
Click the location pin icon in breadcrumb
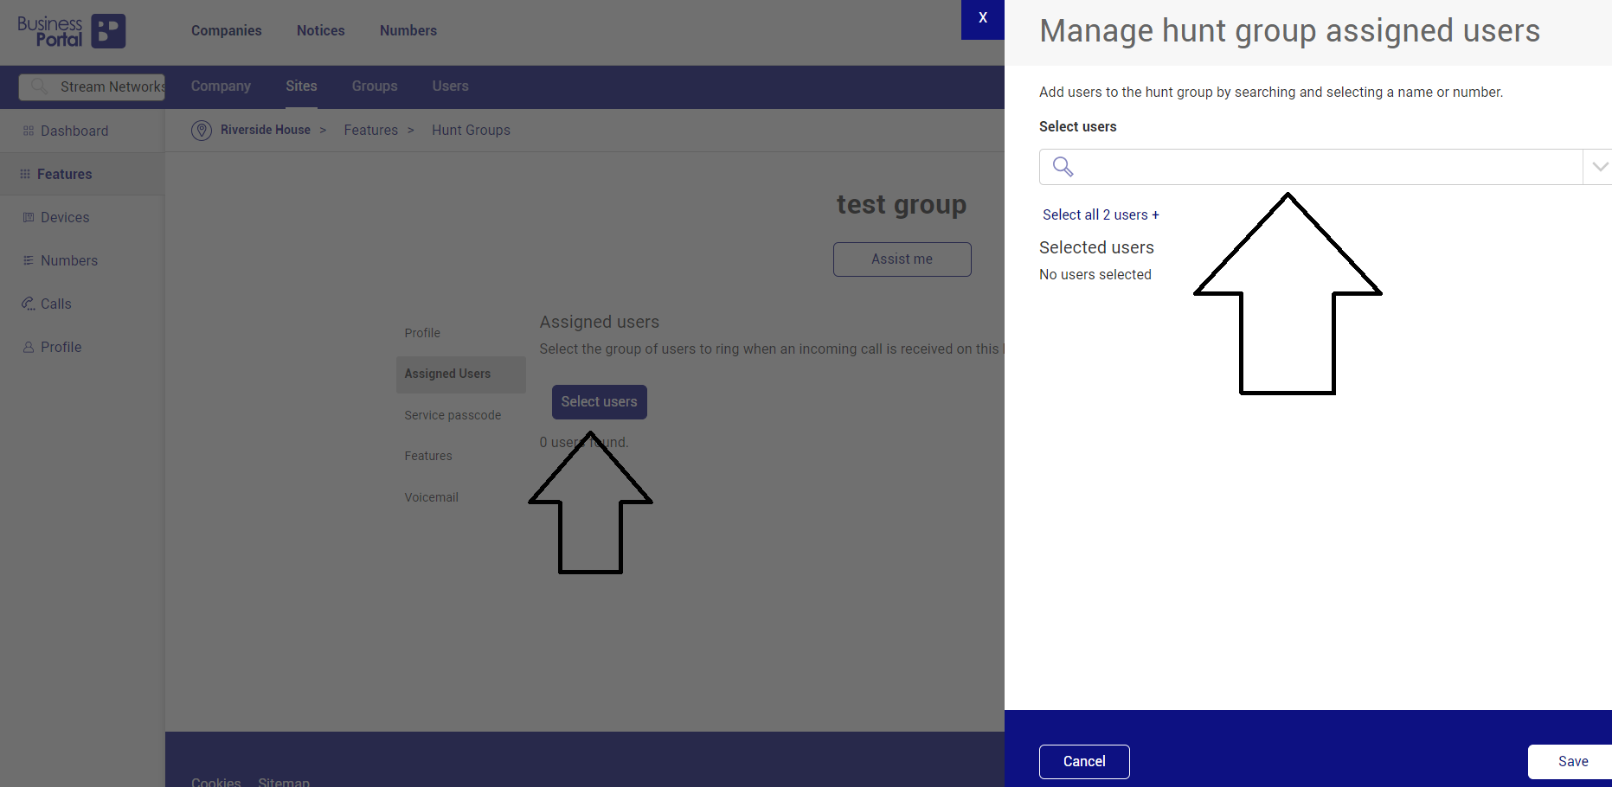coord(202,131)
